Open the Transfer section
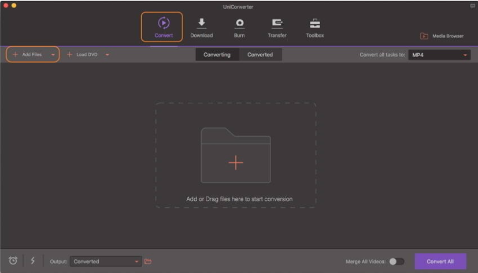 pyautogui.click(x=277, y=28)
